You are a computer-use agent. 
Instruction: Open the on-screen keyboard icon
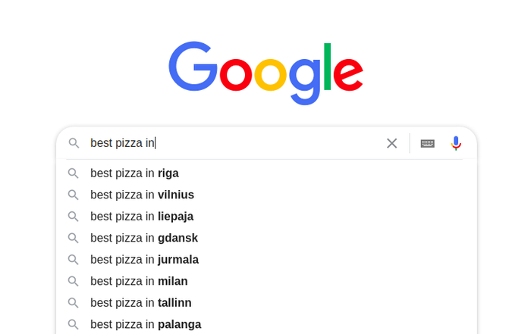point(427,143)
